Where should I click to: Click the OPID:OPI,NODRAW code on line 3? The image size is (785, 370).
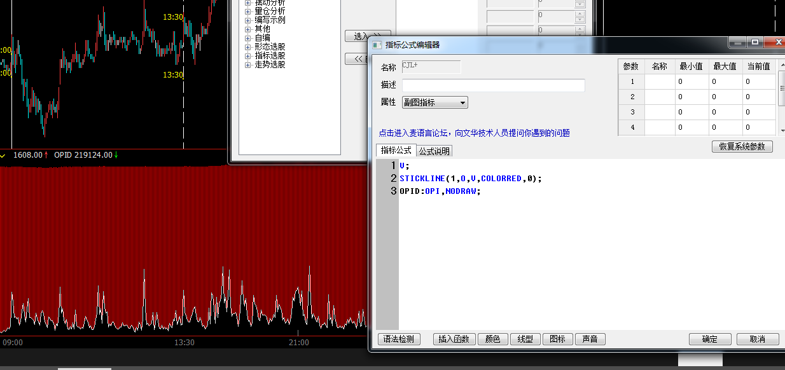point(440,191)
